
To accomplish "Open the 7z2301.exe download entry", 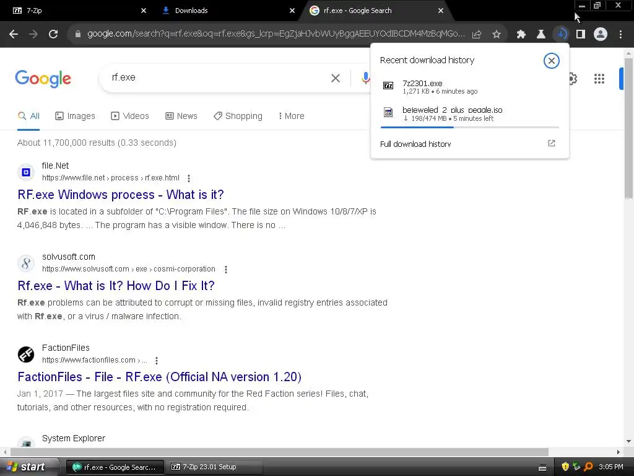I will [x=470, y=87].
